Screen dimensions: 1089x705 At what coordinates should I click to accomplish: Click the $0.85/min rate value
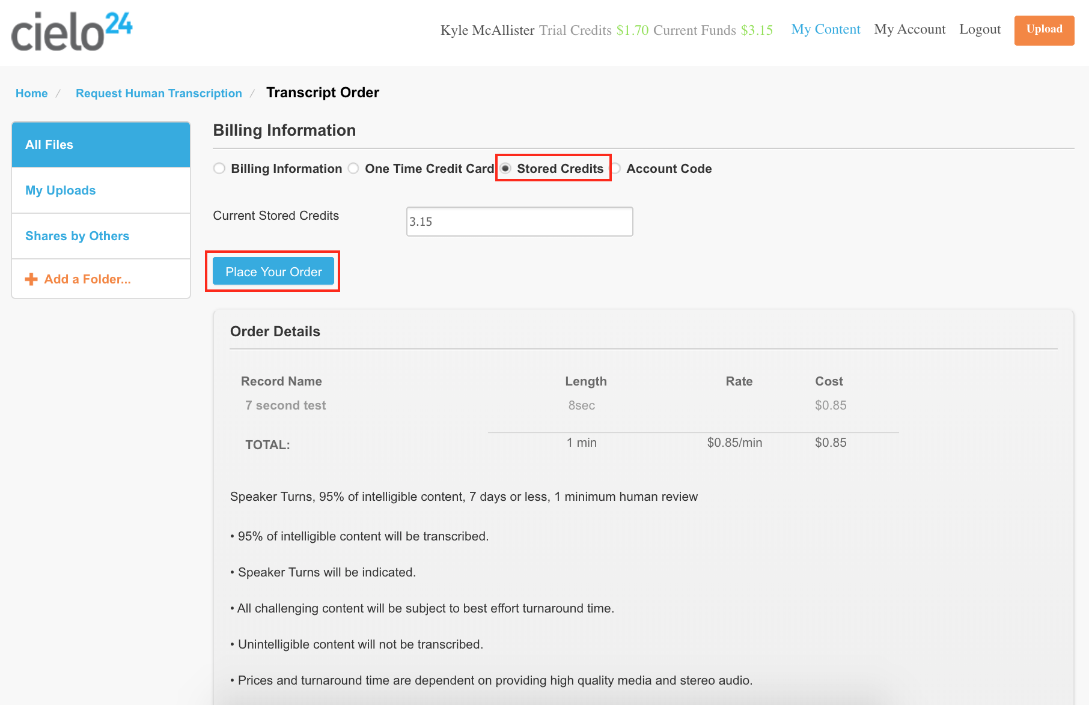pos(734,443)
